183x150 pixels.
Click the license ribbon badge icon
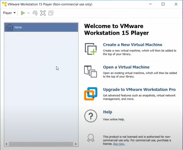[91, 138]
